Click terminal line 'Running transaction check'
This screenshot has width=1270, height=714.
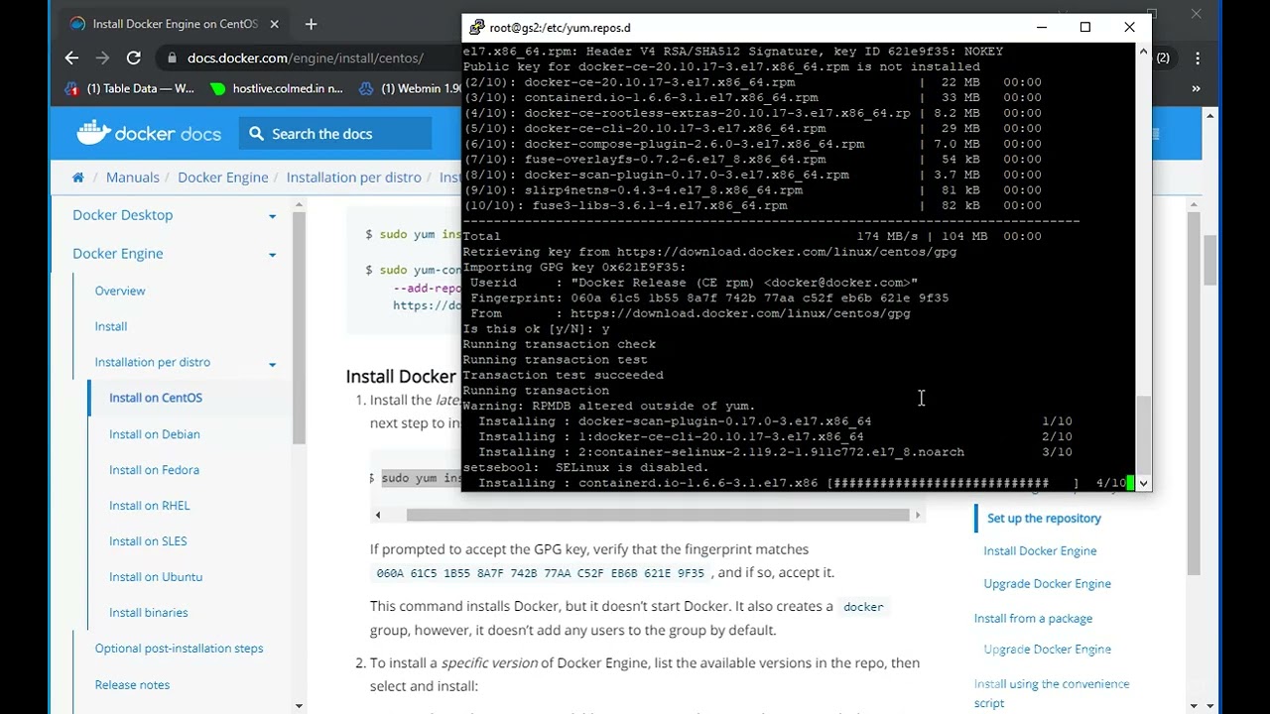[x=559, y=344]
